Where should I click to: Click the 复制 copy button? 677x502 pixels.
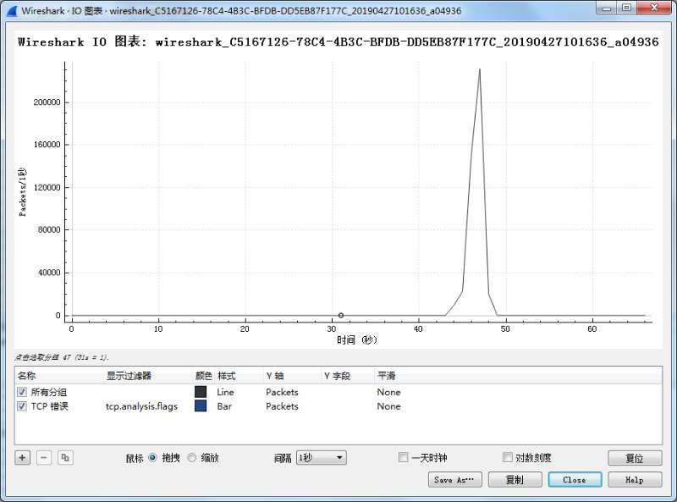point(514,480)
